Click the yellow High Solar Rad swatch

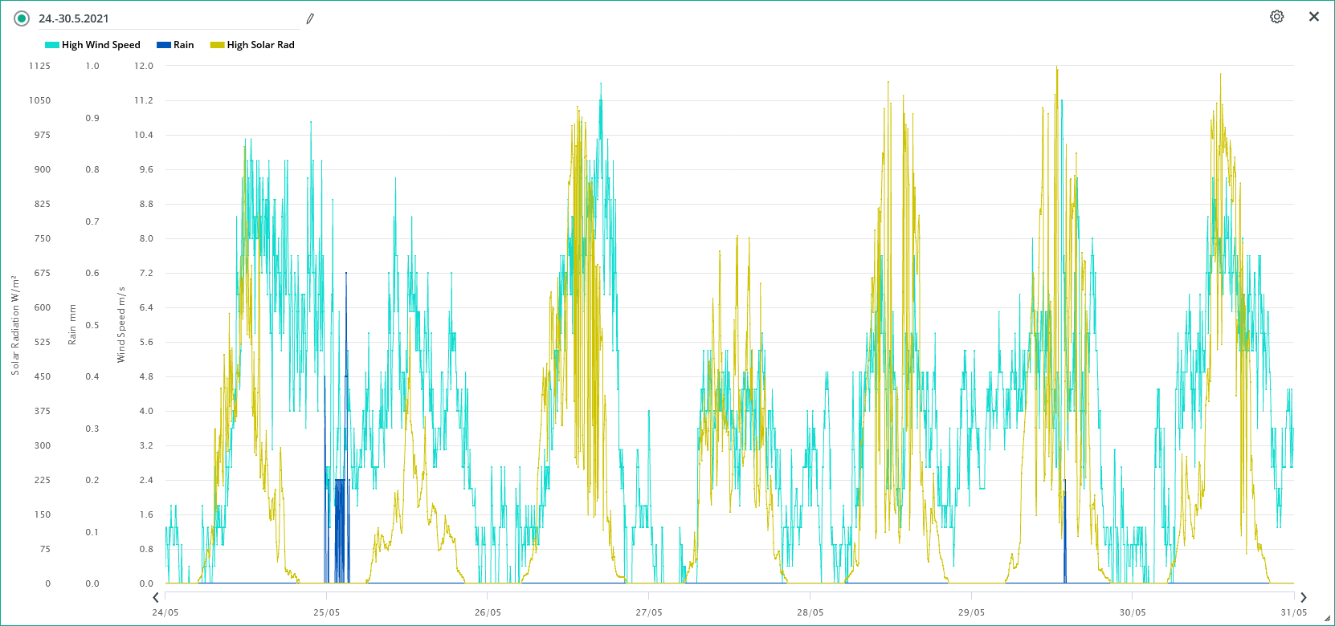coord(217,45)
